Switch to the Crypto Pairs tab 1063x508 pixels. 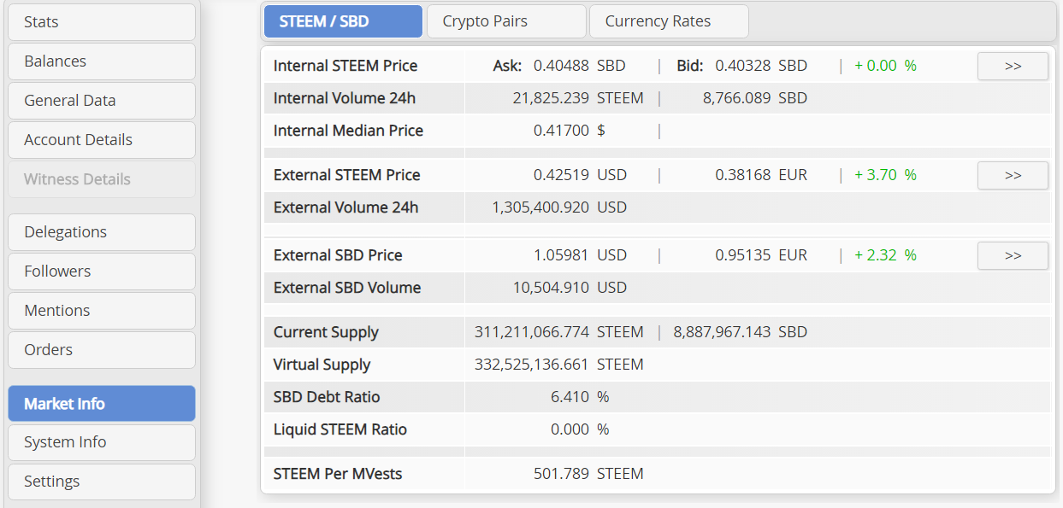tap(506, 21)
